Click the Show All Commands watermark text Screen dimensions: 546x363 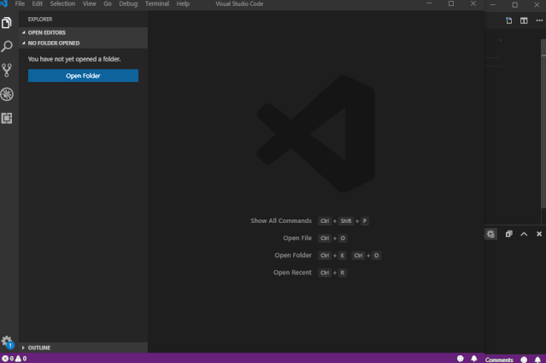281,220
